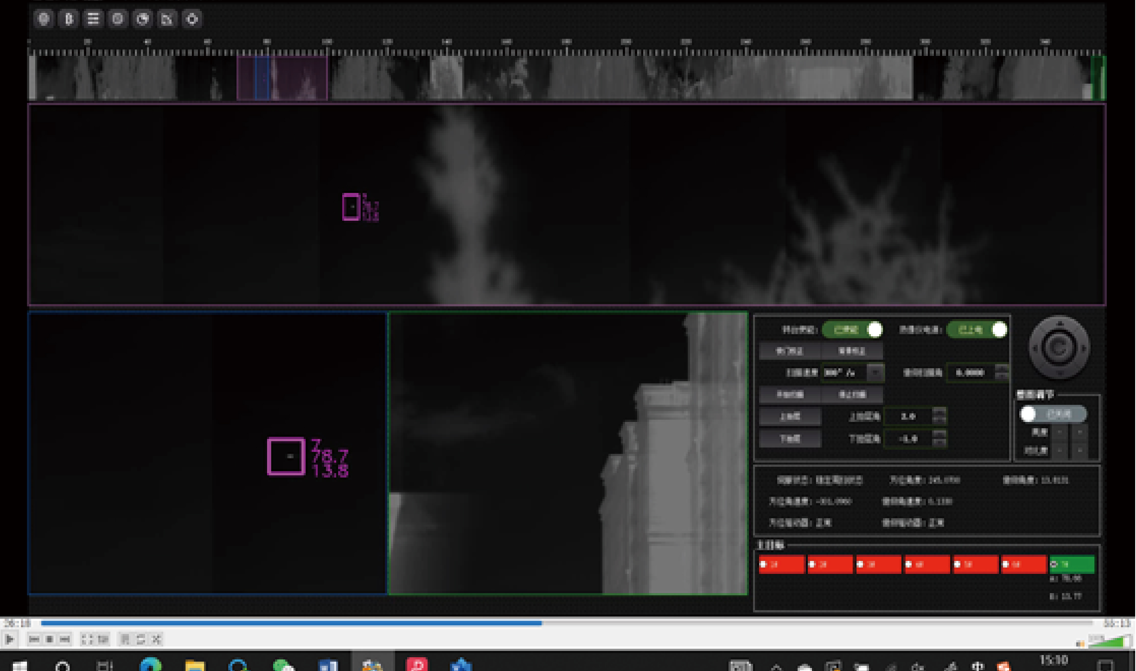Click the first round icon in top toolbar
The height and width of the screenshot is (671, 1136).
(x=44, y=19)
